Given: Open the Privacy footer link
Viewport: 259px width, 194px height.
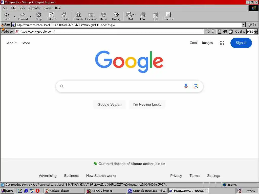Looking at the screenshot, I should point(176,176).
